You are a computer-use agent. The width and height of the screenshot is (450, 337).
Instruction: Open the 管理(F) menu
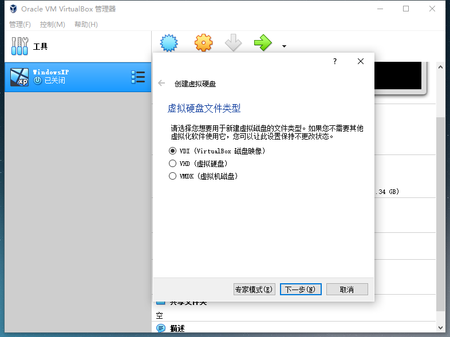(x=20, y=25)
